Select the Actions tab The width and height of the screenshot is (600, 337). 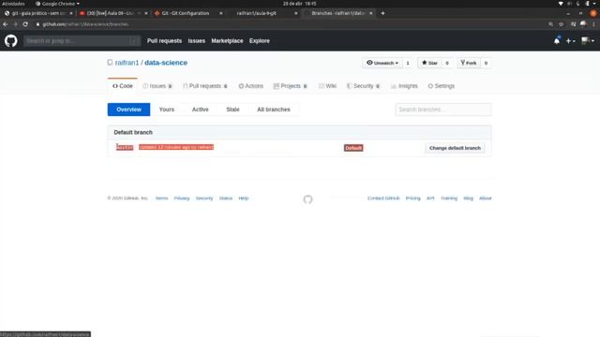250,86
